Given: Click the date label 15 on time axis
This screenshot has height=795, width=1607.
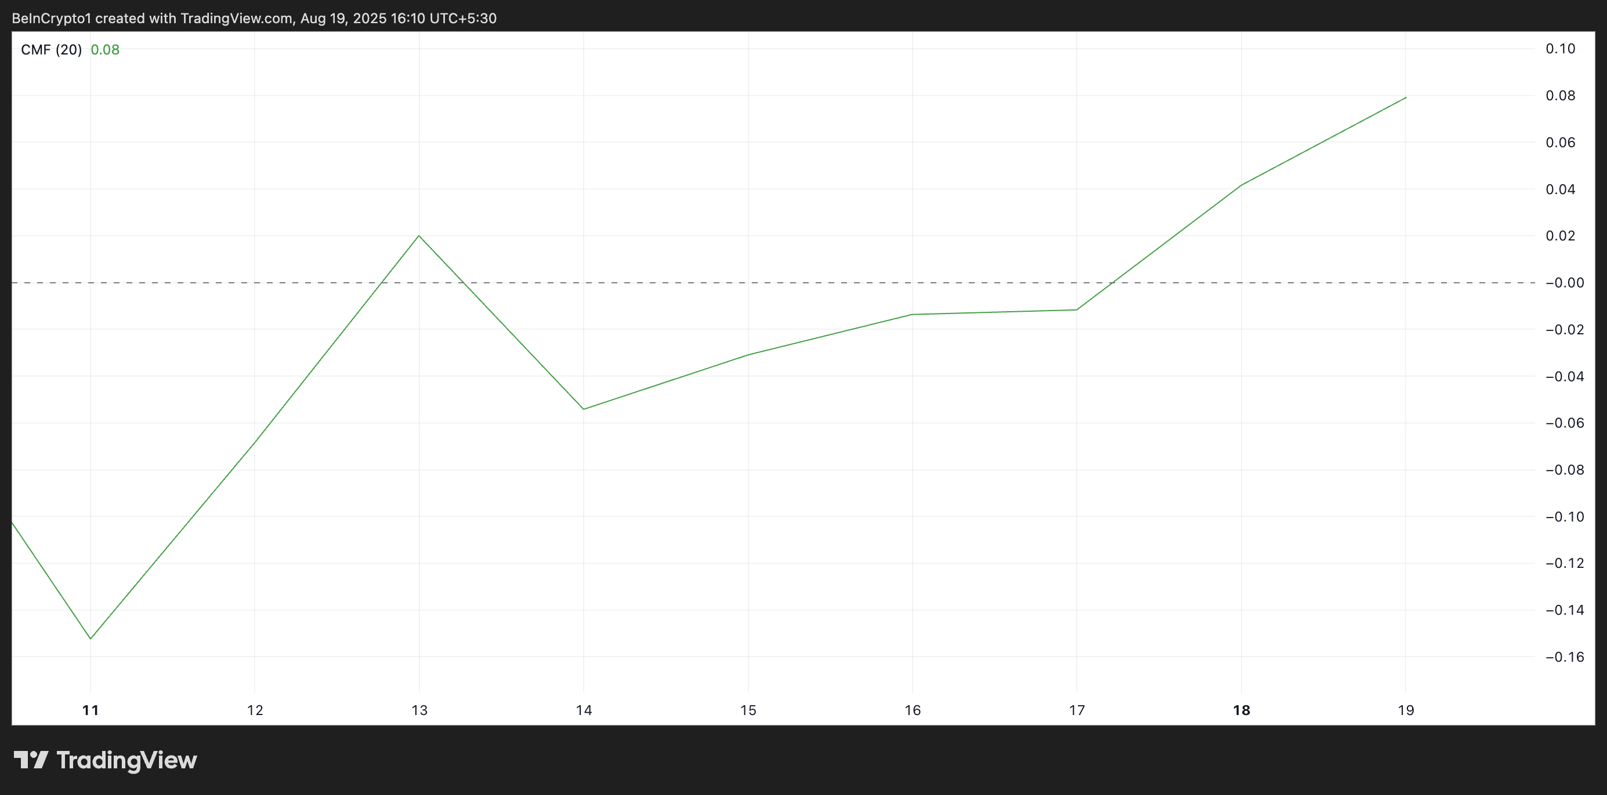Looking at the screenshot, I should pos(748,710).
